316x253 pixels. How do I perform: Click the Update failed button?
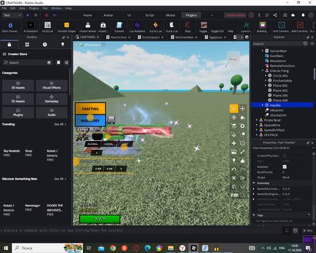point(235,15)
